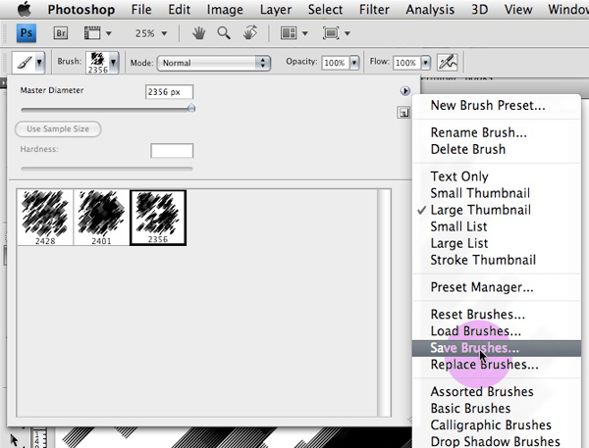Viewport: 589px width, 448px height.
Task: Click the Hardness slider track
Action: [x=107, y=169]
